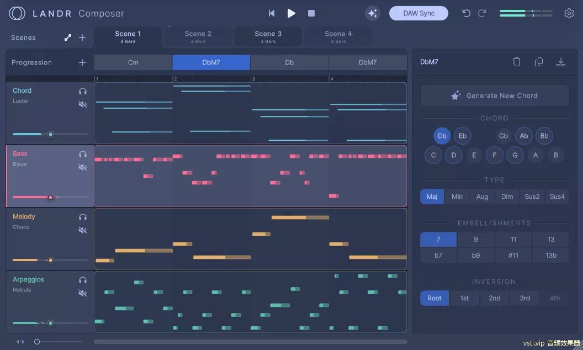Switch to Scene 3 tab

[268, 37]
